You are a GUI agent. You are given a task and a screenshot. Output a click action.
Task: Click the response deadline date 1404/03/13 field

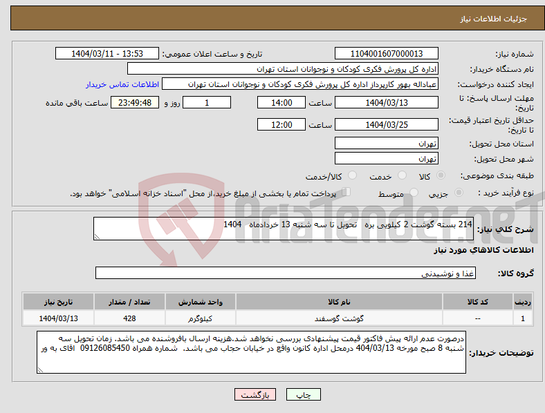[386, 102]
